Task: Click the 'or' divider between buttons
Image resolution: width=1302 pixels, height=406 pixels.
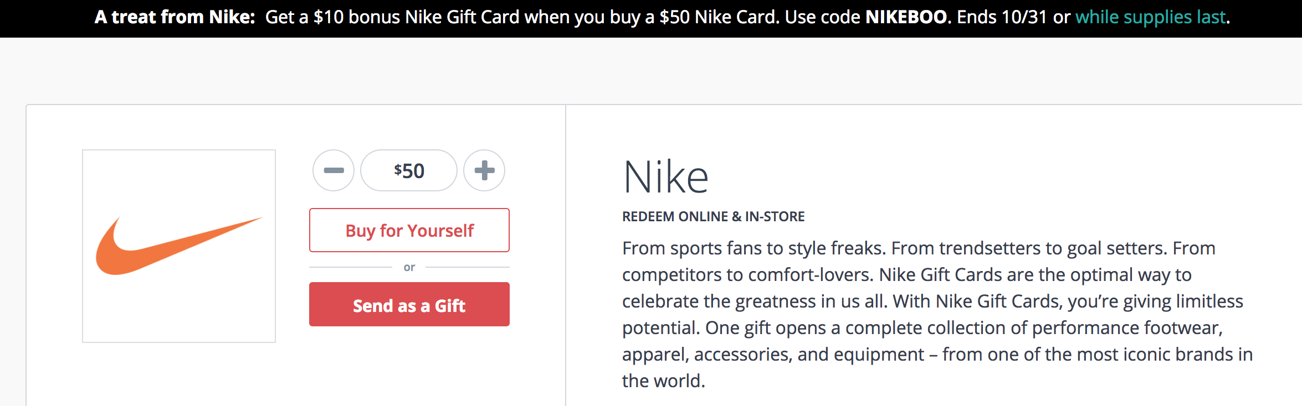Action: click(409, 267)
